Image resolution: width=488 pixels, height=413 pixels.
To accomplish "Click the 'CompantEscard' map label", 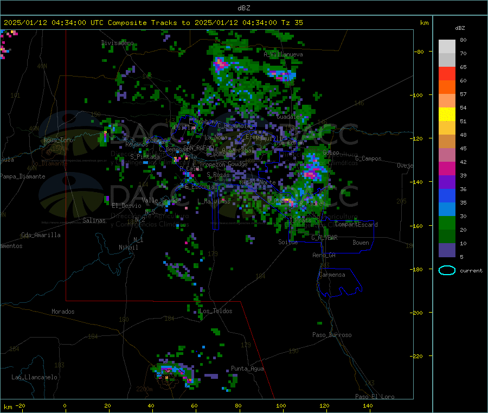I will (356, 225).
